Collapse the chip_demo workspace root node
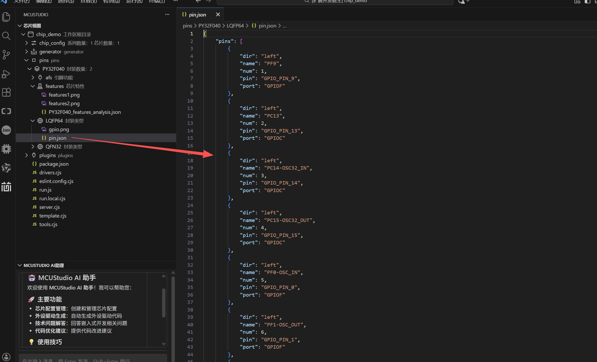The height and width of the screenshot is (362, 597). tap(23, 34)
